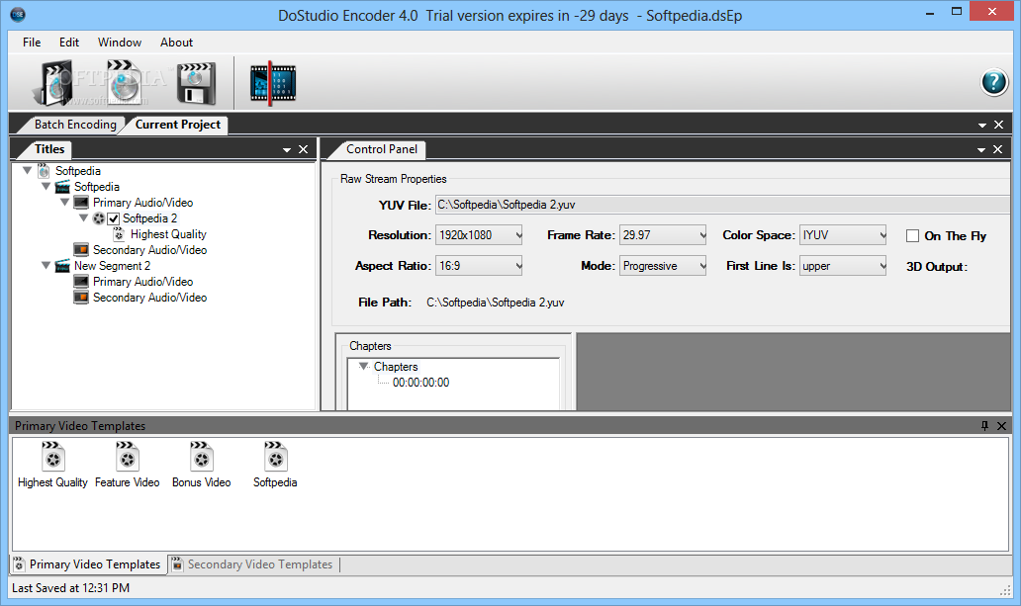Close the Primary Video Templates panel
Viewport: 1021px width, 606px height.
tap(1001, 426)
